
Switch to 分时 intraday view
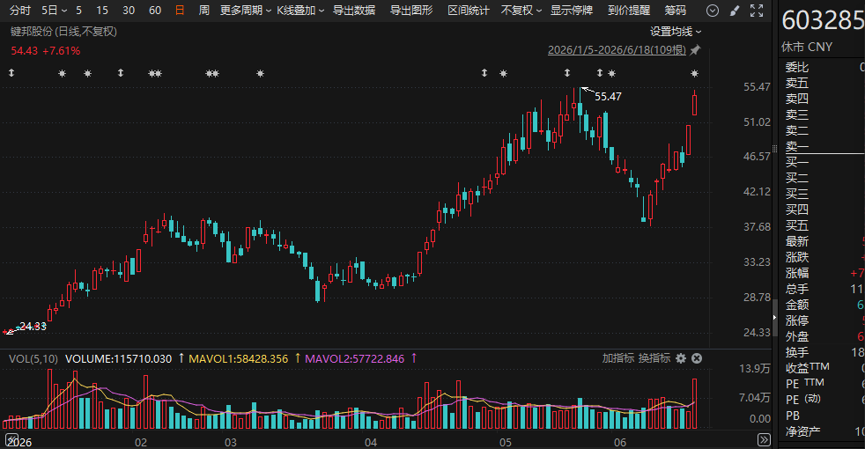click(x=20, y=11)
